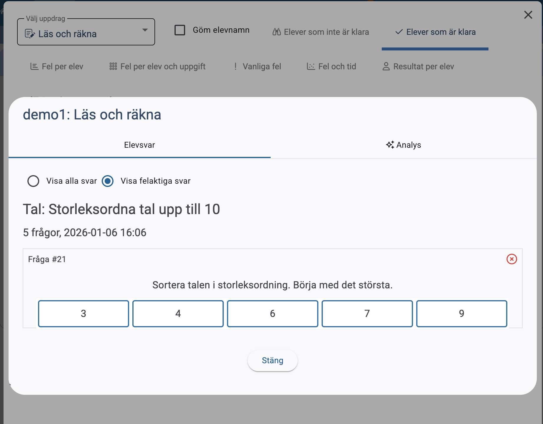The image size is (543, 424).
Task: Select the Visa felaktiga svar radio button
Action: [x=108, y=181]
